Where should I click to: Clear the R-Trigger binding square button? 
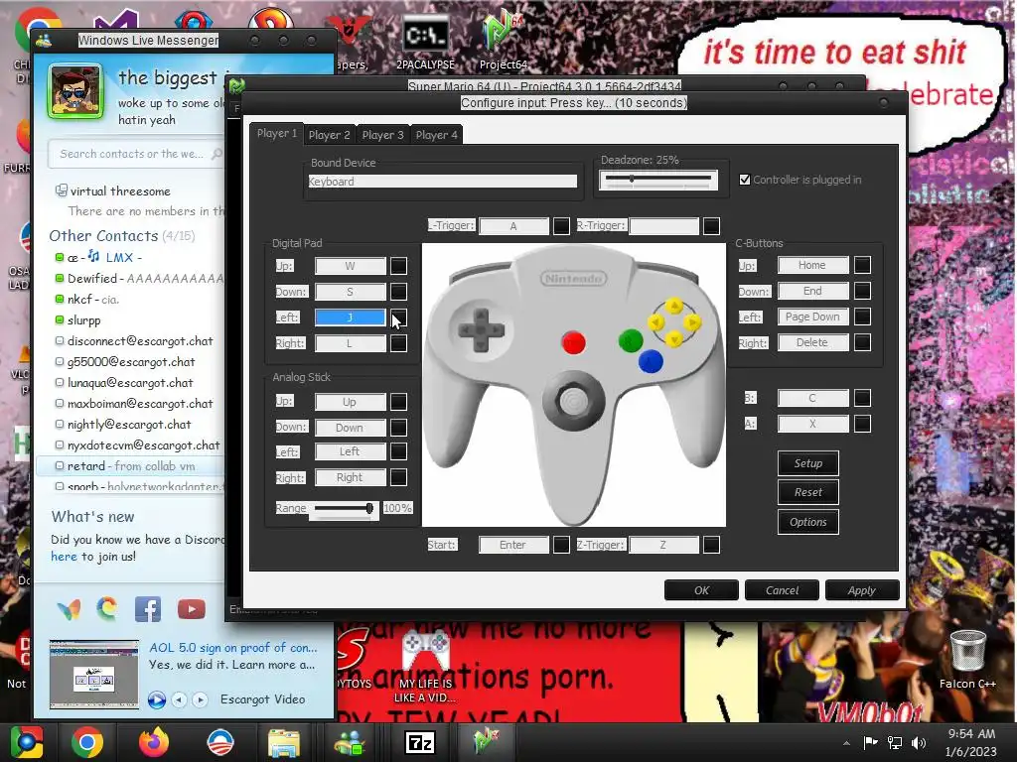pyautogui.click(x=711, y=226)
